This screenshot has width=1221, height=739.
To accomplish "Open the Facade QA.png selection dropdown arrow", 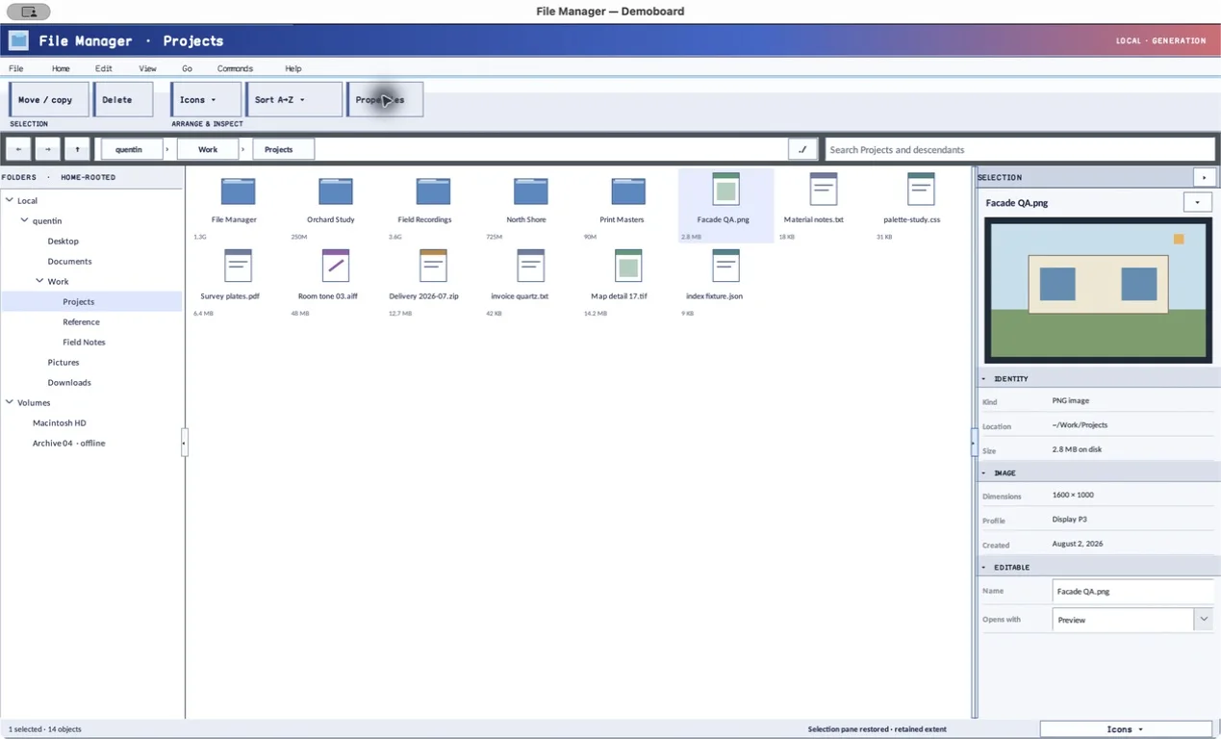I will coord(1197,202).
